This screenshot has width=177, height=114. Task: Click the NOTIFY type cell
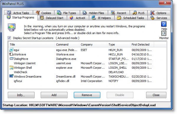coord(113,81)
